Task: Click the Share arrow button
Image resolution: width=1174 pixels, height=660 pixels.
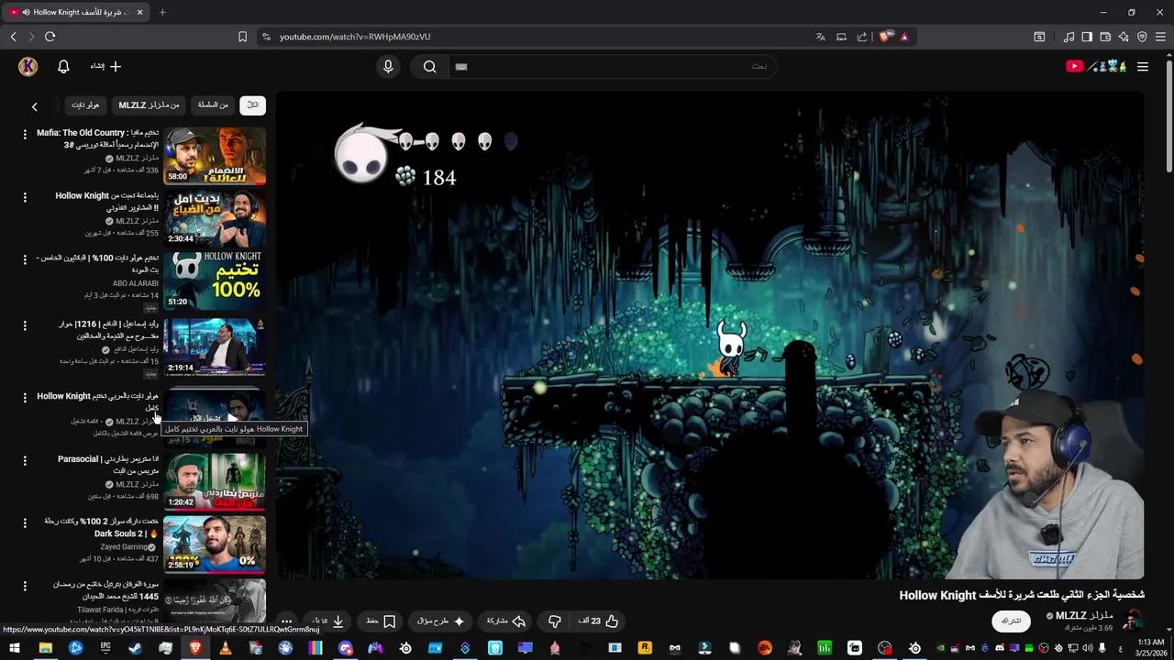Action: point(506,621)
